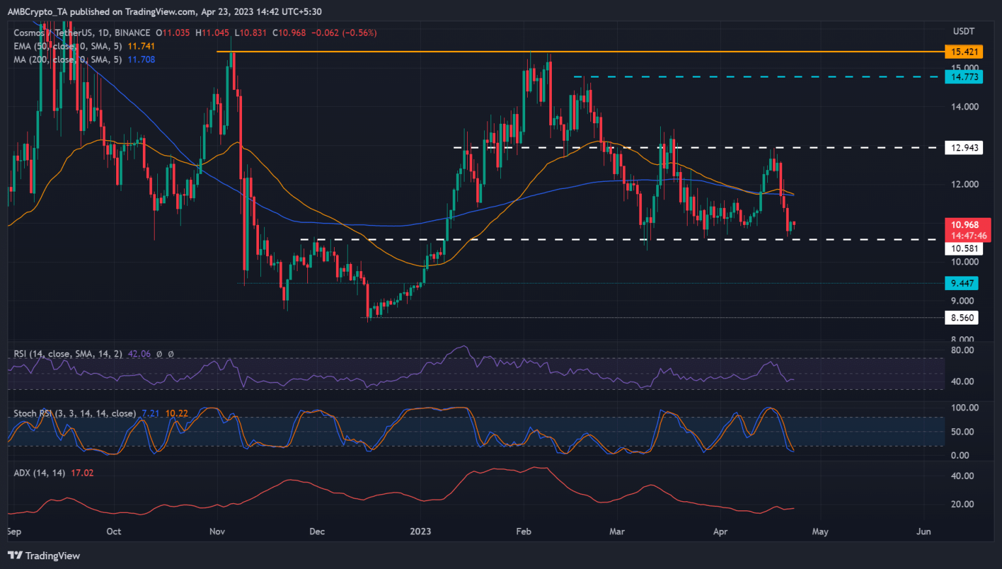
Task: Click the ADX value 17.02
Action: click(x=82, y=473)
